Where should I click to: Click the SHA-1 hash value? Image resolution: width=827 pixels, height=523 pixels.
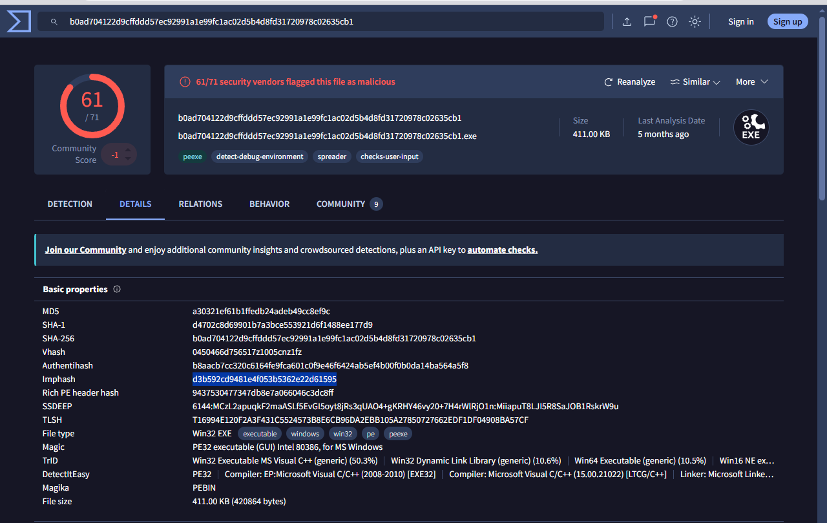click(282, 325)
